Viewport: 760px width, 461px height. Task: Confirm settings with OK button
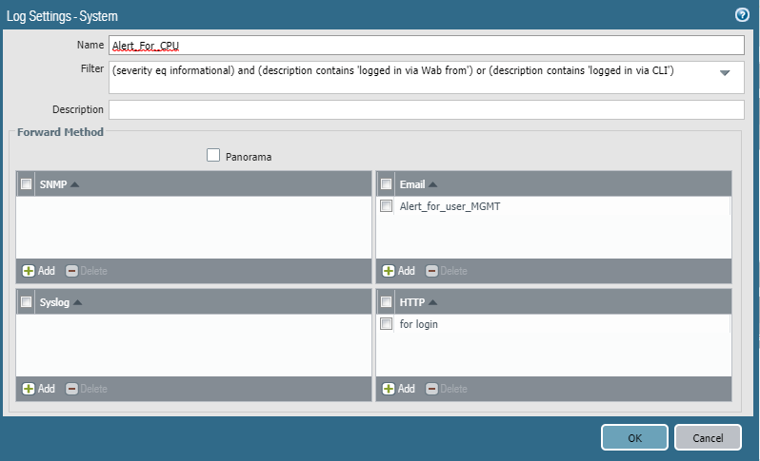(634, 437)
